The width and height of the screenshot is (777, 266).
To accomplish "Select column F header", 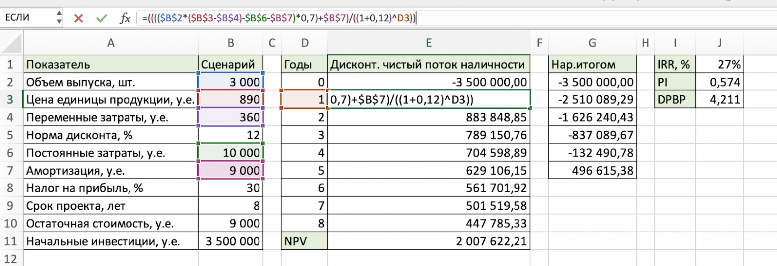I will [539, 44].
